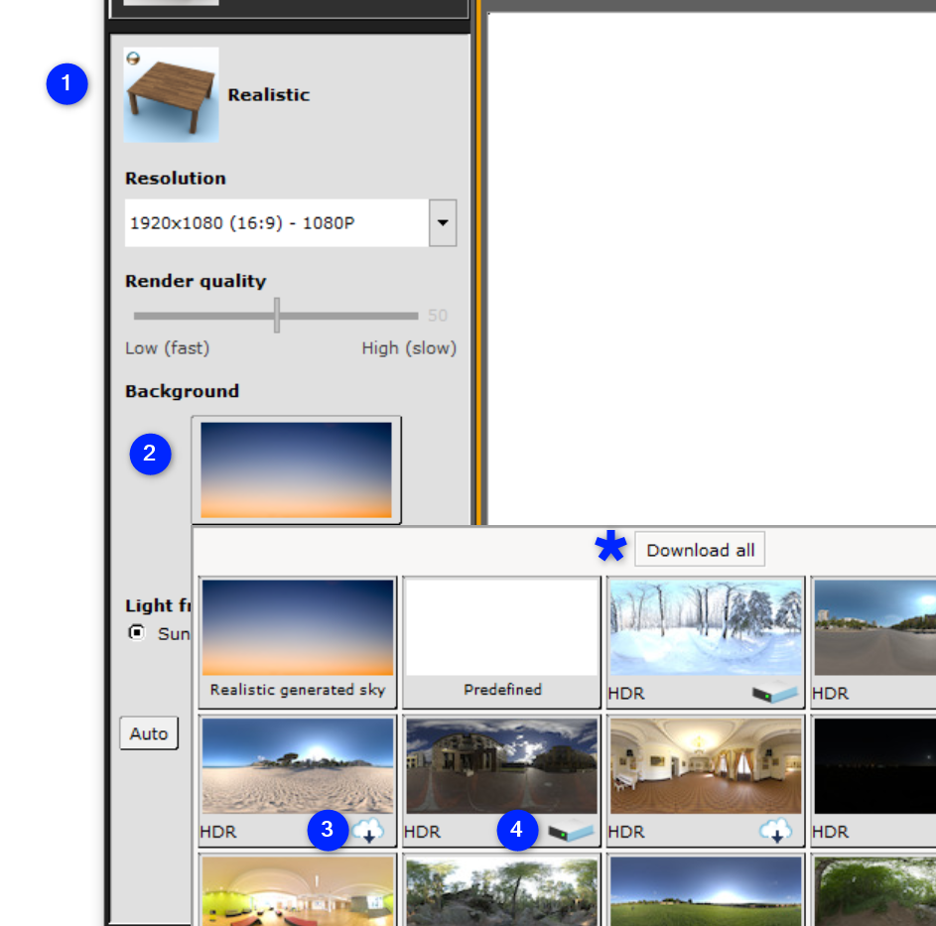Screen dimensions: 936x926
Task: Click the Realistic render mode table thumbnail
Action: [172, 94]
